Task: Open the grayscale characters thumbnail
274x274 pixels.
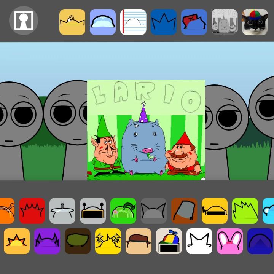Action: click(225, 22)
